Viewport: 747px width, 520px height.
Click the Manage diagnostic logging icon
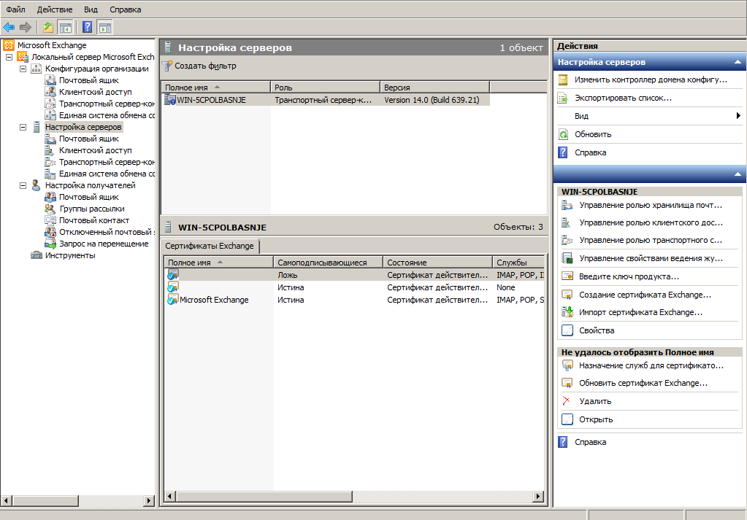pos(567,258)
